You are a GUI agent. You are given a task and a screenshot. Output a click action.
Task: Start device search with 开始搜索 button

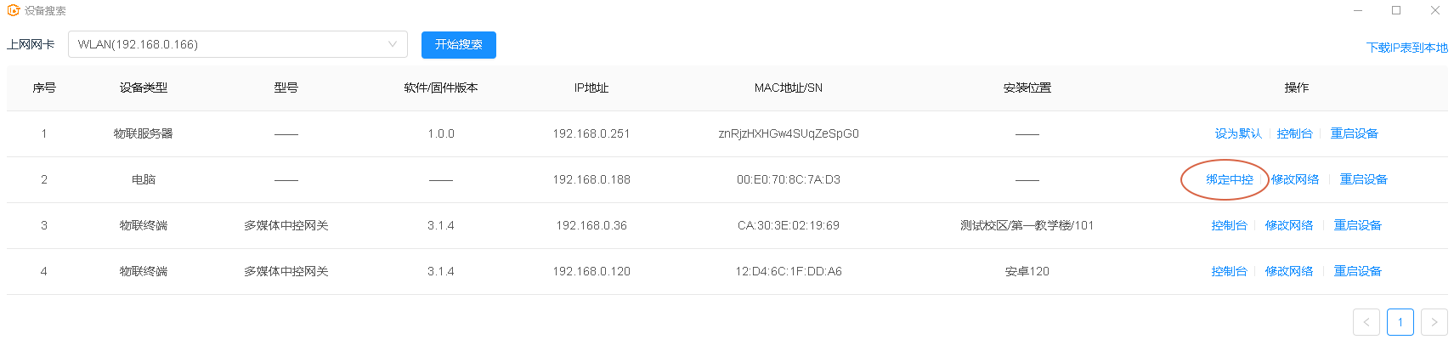(x=459, y=44)
